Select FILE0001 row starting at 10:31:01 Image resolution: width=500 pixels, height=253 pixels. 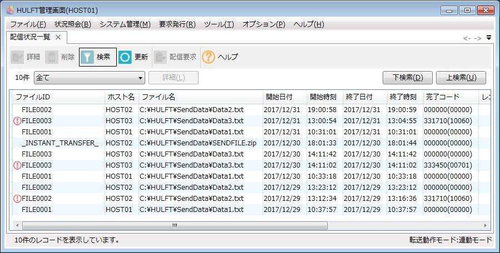click(250, 132)
